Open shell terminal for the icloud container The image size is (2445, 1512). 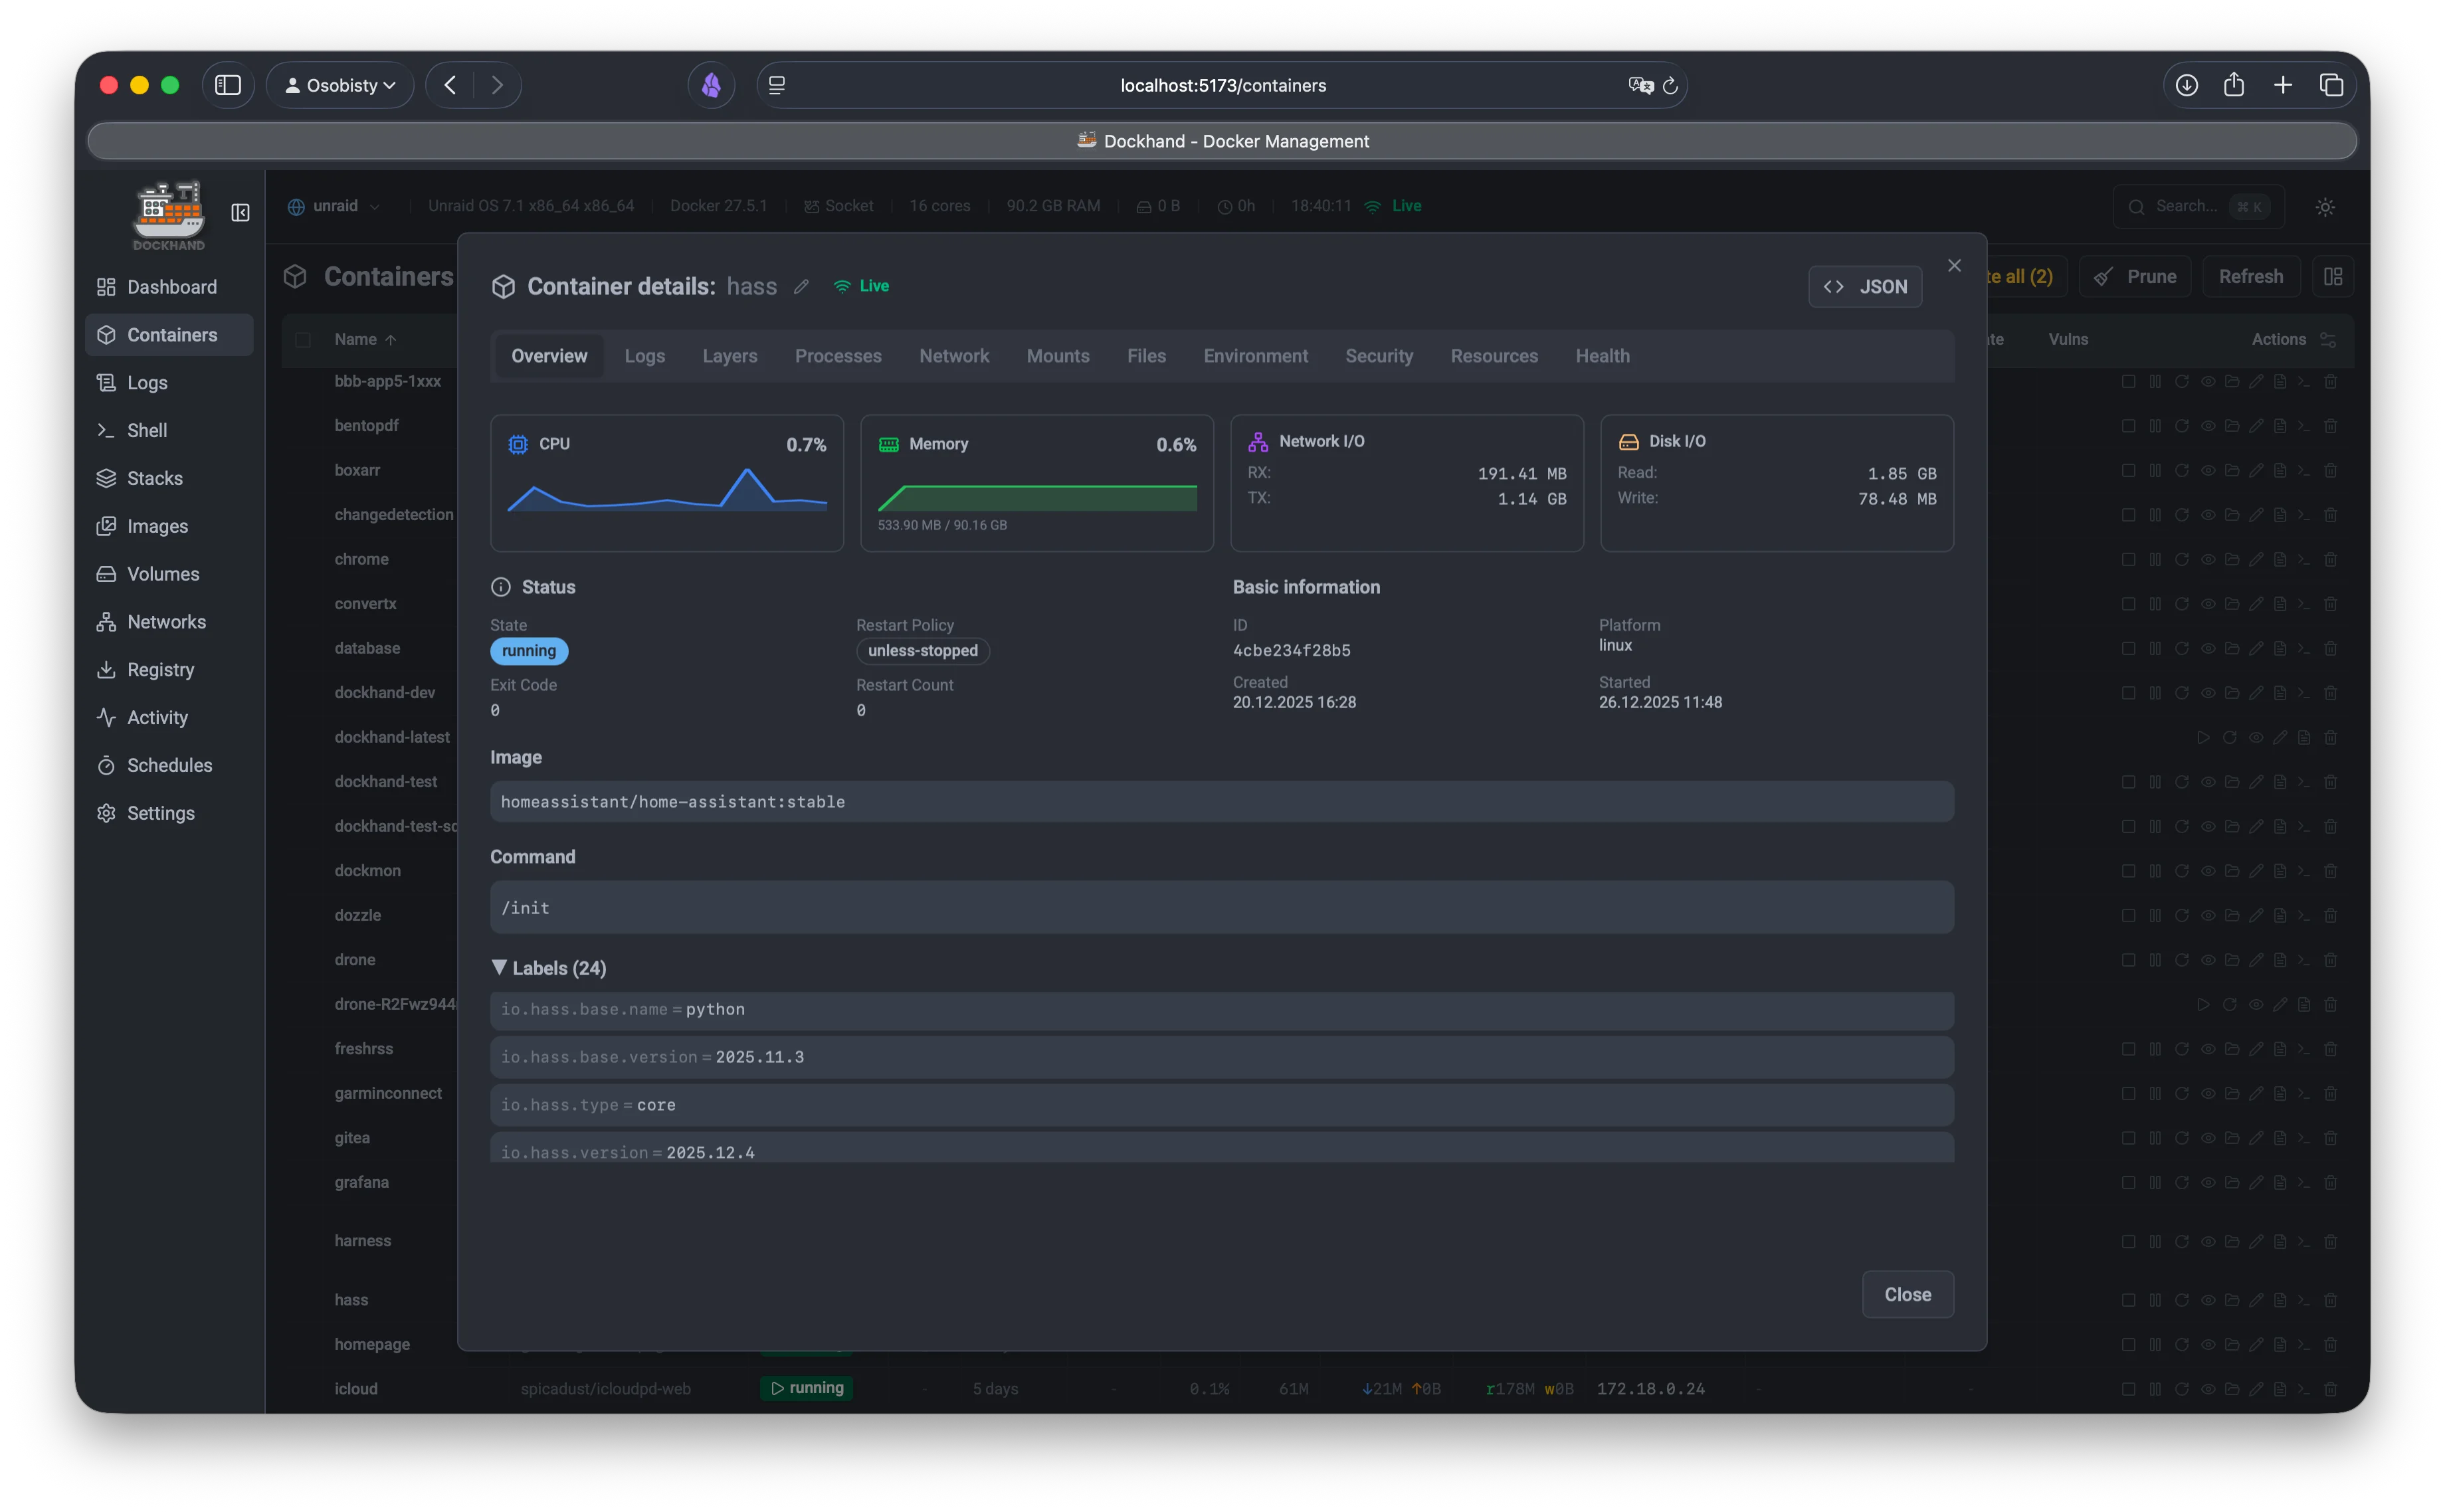coord(2303,1389)
